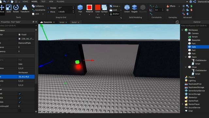Click the Negate solid modeling tool
Screen dimensions: 209x118
point(134,9)
